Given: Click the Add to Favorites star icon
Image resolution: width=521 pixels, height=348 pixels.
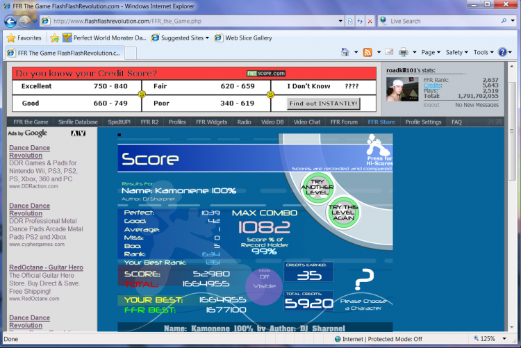Looking at the screenshot, I should [54, 38].
